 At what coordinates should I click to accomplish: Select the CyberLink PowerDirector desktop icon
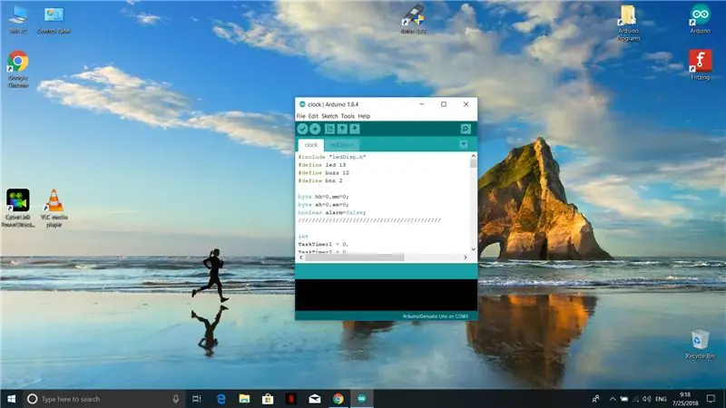(18, 208)
